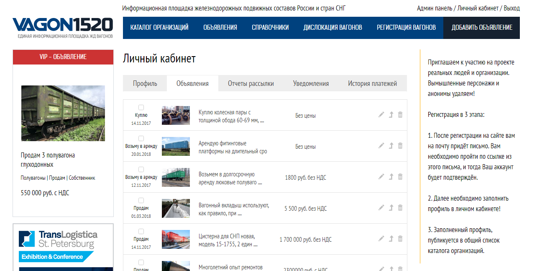Open the Админ панель link
The height and width of the screenshot is (271, 537).
coord(435,8)
